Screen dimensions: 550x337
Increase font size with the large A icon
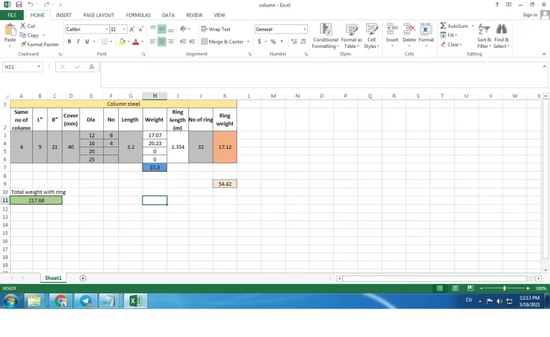click(132, 29)
